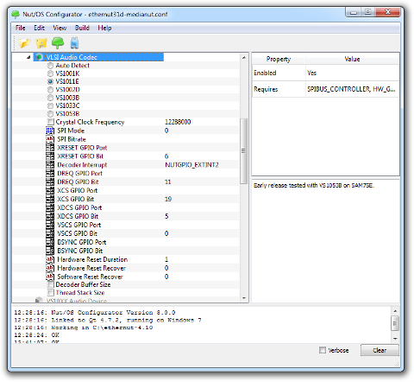
Task: Click the DREQ GPIO Bit enum icon
Action: pyautogui.click(x=50, y=181)
